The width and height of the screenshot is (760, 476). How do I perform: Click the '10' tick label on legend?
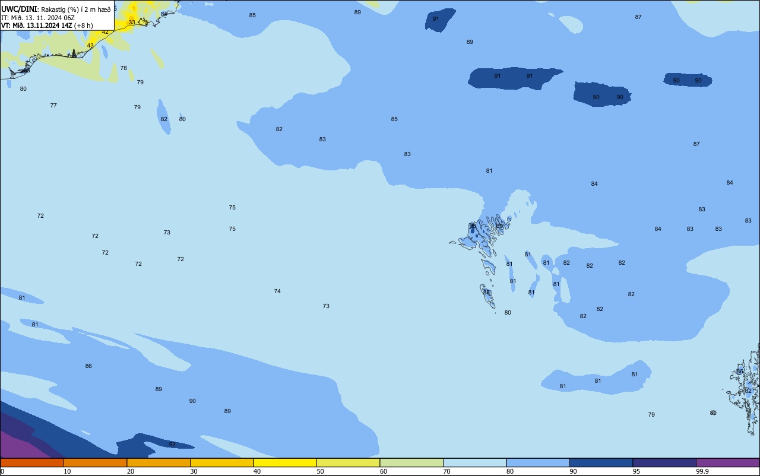point(68,471)
